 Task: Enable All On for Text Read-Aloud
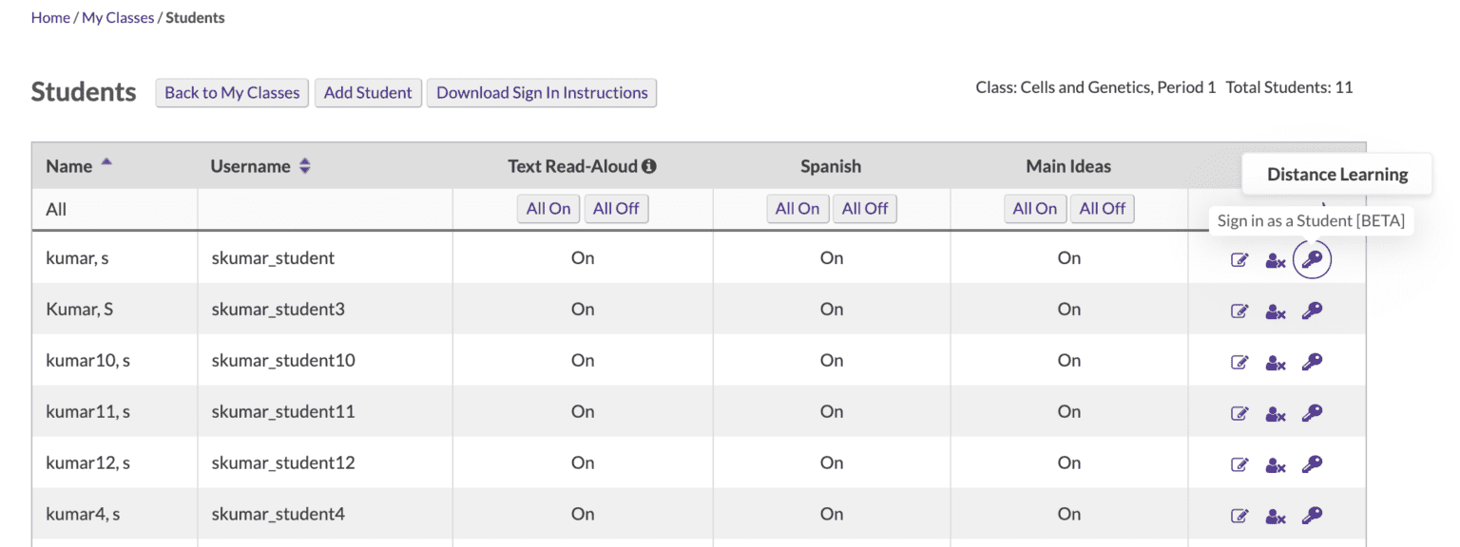tap(548, 208)
